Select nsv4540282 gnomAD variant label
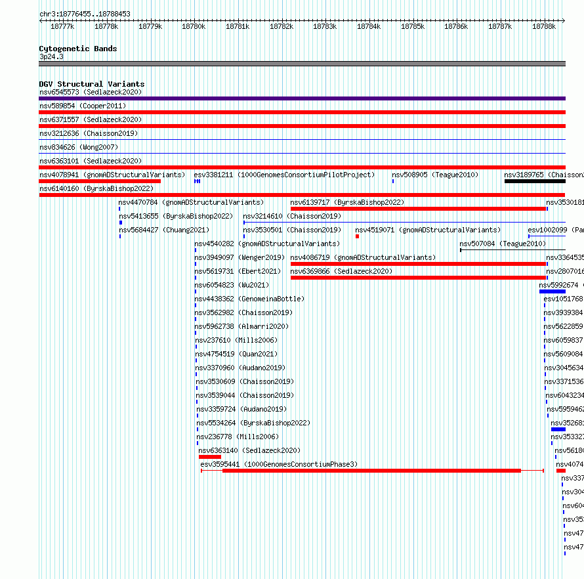Screen dimensions: 584x579 point(267,244)
